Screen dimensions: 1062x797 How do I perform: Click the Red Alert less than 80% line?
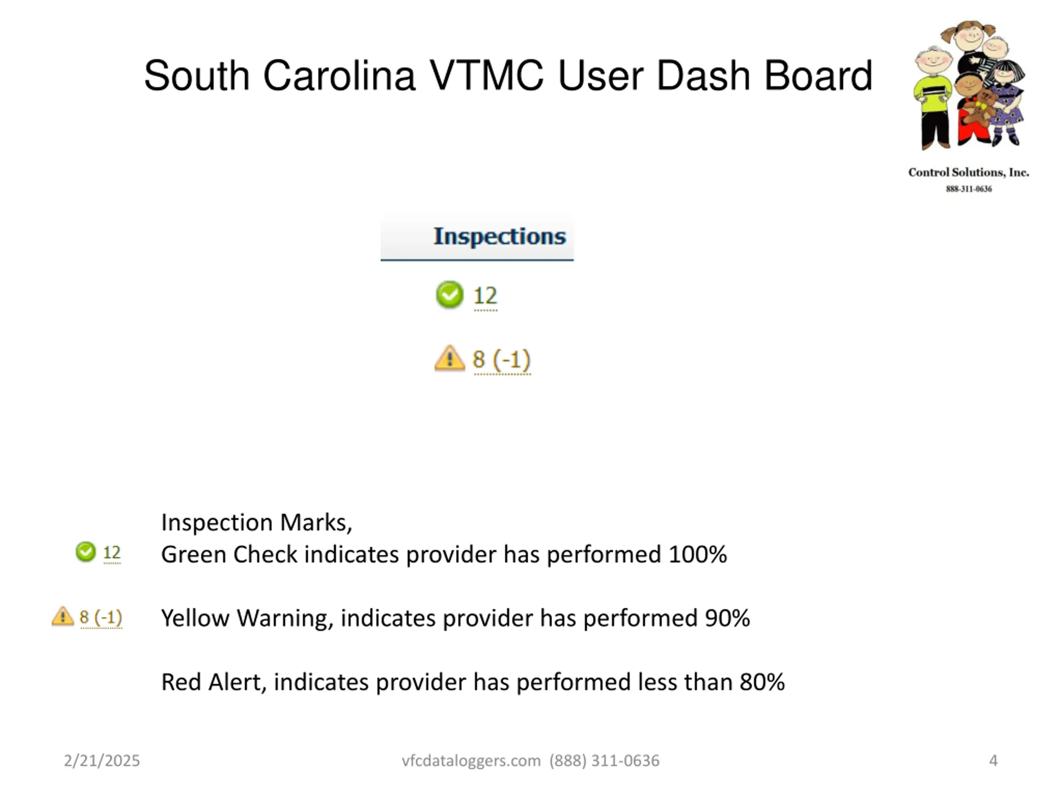point(473,682)
